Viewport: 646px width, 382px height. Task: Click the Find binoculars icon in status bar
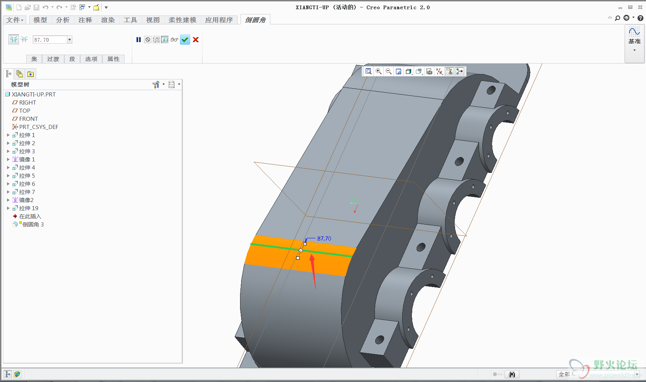point(512,374)
